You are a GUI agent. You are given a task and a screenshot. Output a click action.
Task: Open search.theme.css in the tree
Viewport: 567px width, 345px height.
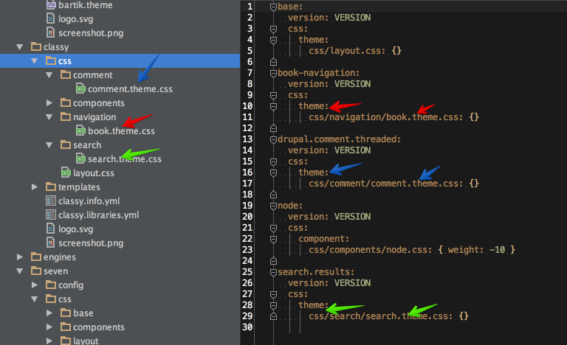pyautogui.click(x=124, y=159)
